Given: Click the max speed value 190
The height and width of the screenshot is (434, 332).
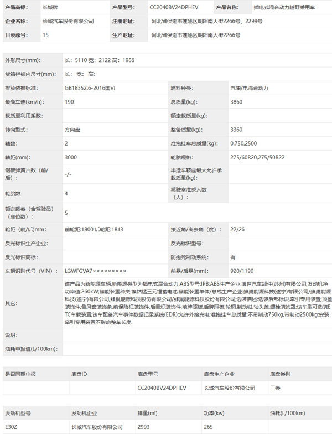Looking at the screenshot, I should coord(69,102).
